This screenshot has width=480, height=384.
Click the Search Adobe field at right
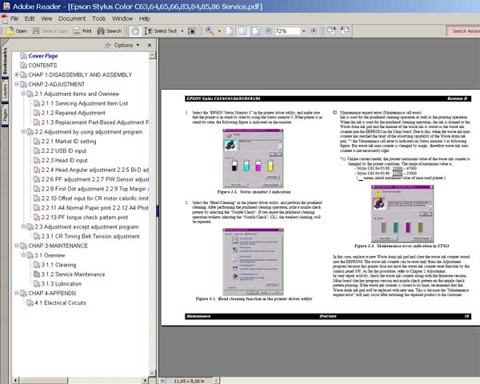click(x=463, y=31)
